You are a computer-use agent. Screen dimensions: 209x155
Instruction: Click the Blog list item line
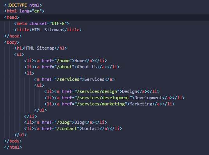(x=66, y=122)
